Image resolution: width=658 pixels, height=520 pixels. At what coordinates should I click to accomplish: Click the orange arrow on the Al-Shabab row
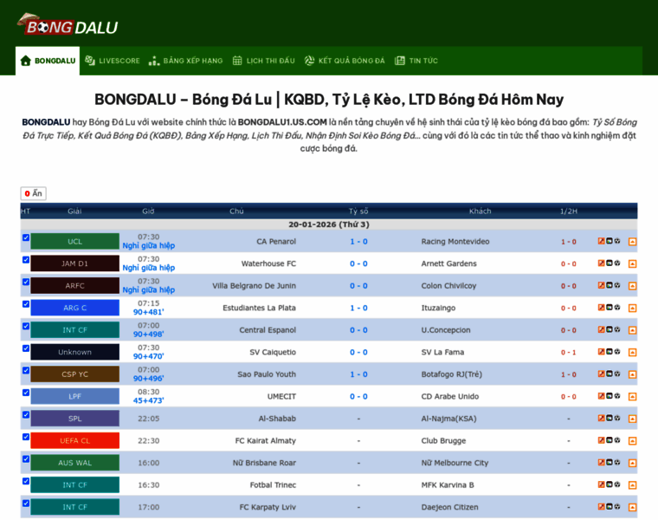[x=632, y=419]
